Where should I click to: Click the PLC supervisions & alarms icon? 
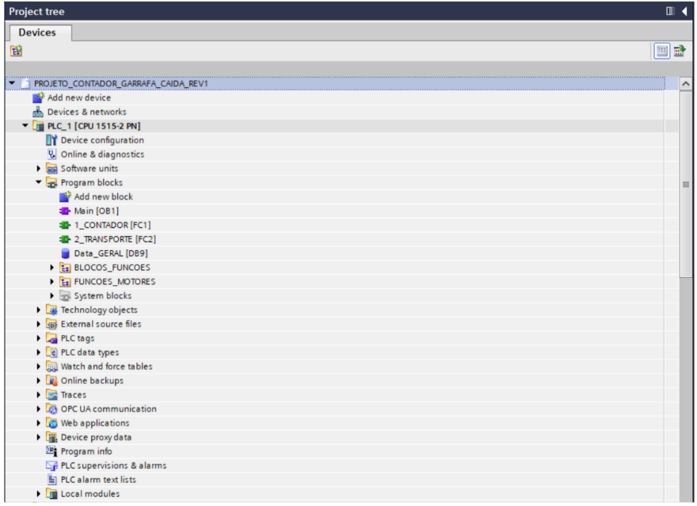[x=52, y=466]
